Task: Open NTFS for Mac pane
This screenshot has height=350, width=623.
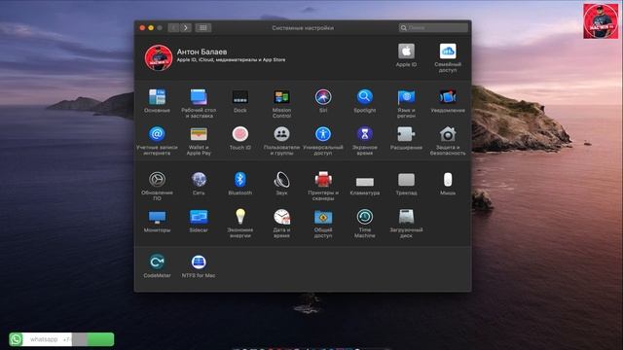Action: (199, 262)
